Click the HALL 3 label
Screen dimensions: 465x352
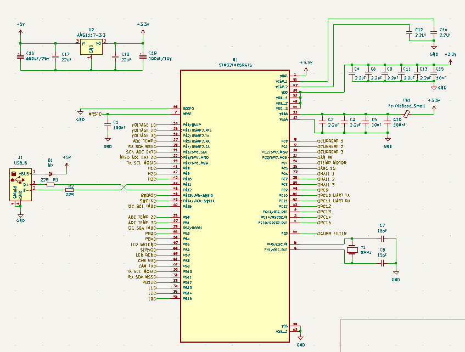[326, 185]
